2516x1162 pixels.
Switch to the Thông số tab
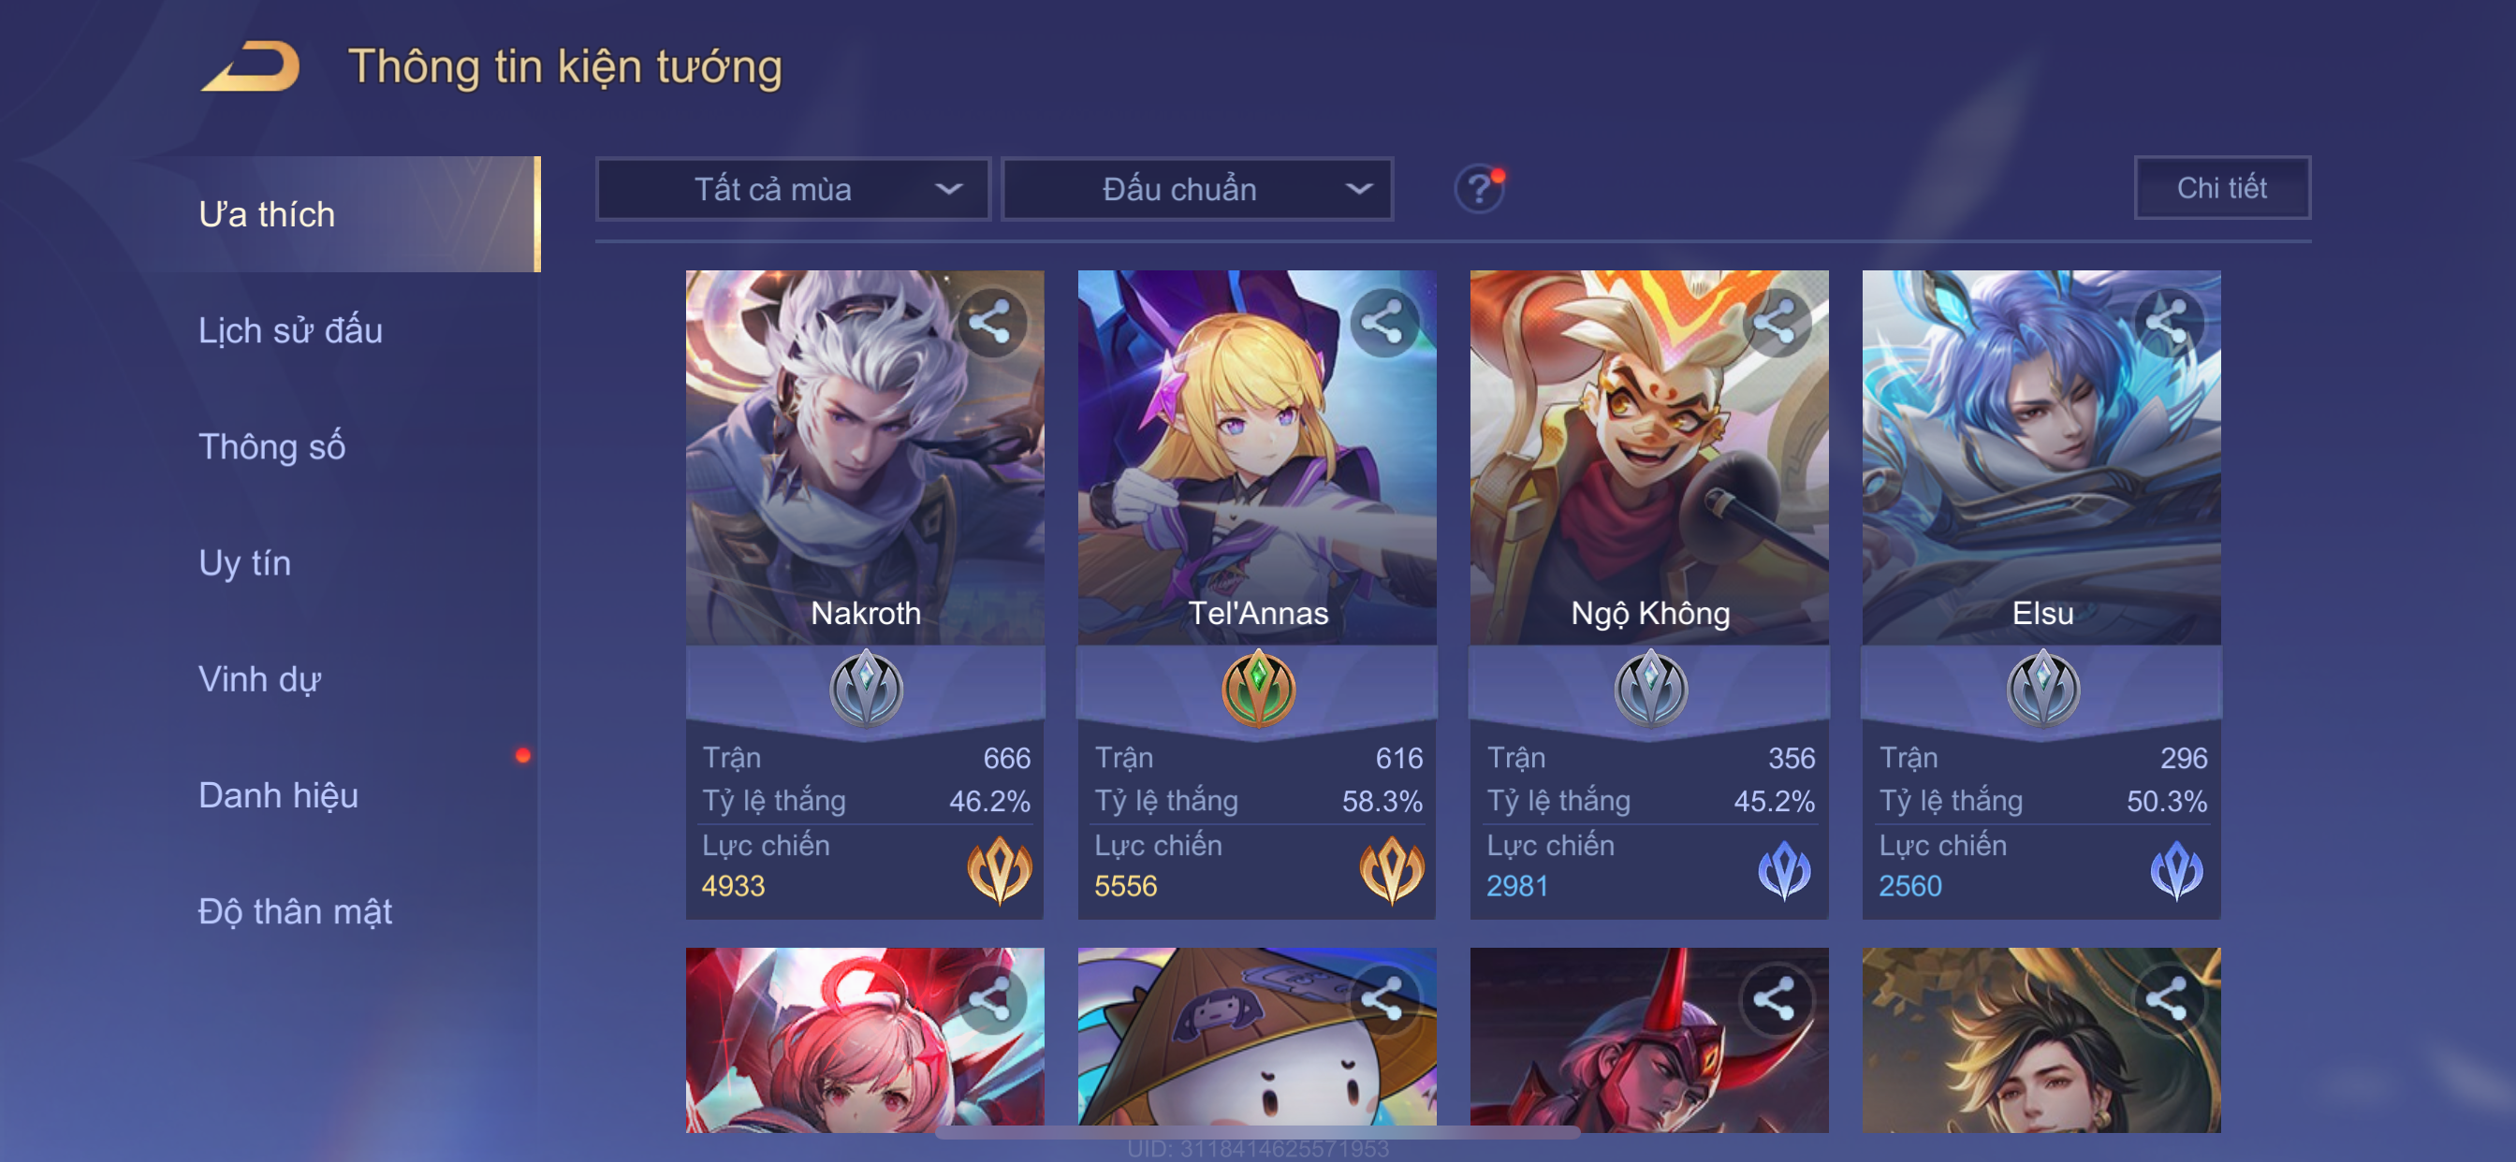pyautogui.click(x=271, y=447)
